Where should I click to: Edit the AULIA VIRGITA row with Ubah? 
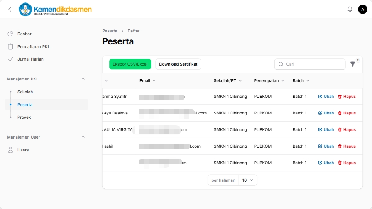(x=326, y=130)
